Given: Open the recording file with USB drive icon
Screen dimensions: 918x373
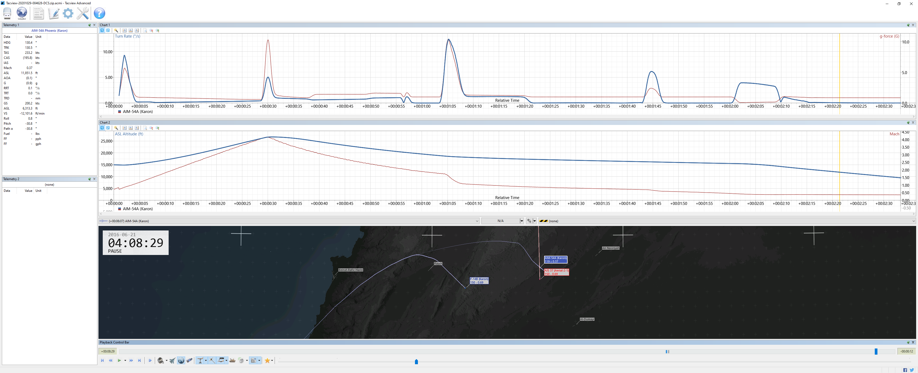Looking at the screenshot, I should 7,13.
